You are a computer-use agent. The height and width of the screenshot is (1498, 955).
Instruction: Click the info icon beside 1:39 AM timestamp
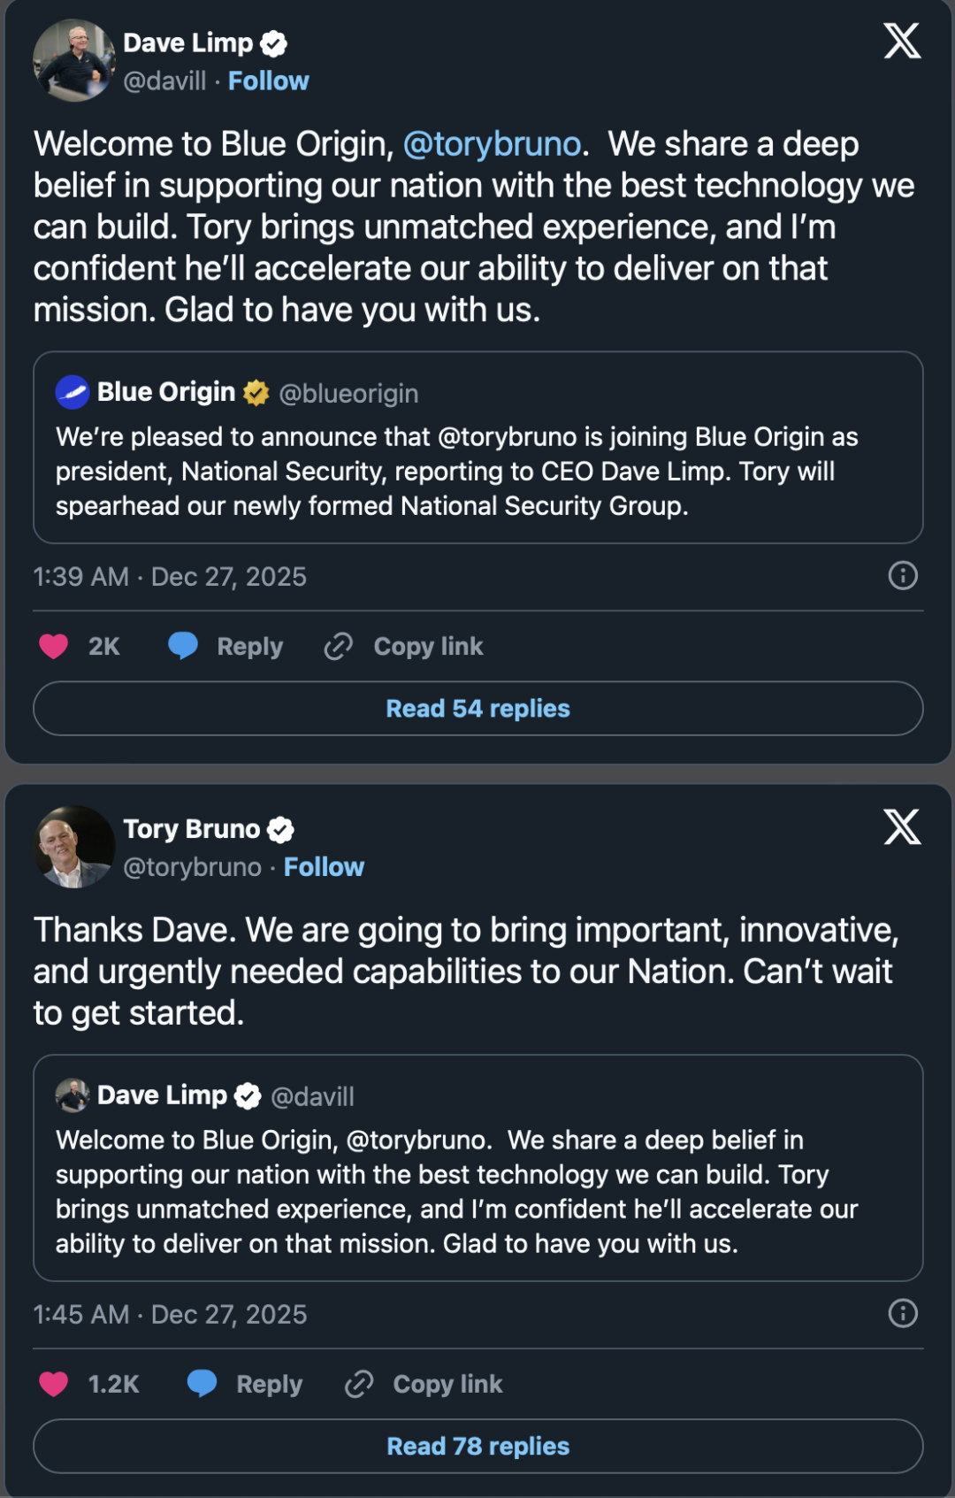click(902, 576)
